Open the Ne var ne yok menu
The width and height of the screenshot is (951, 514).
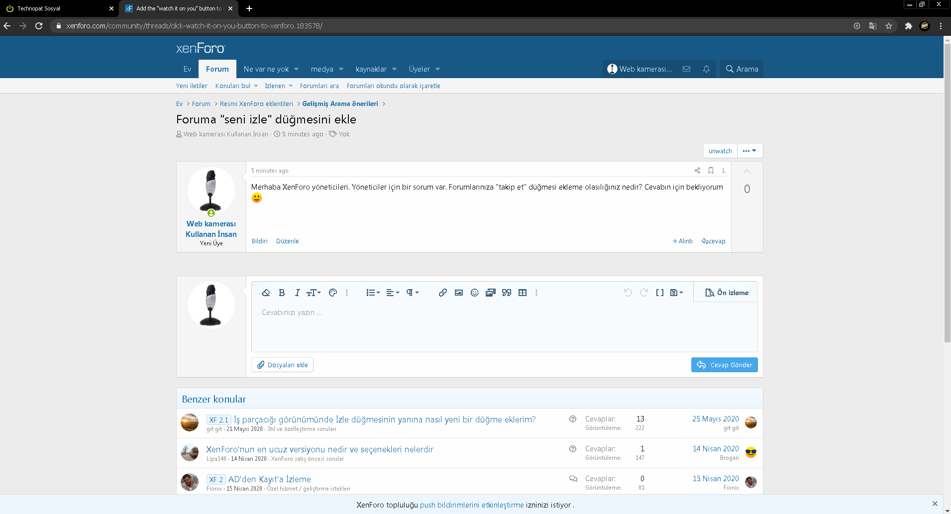266,69
